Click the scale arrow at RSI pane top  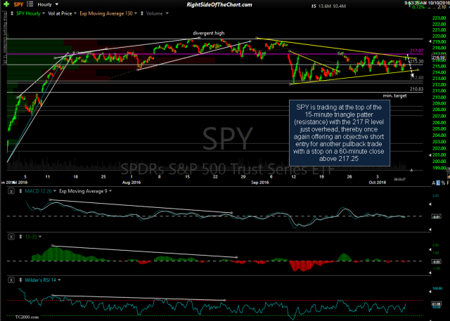pos(430,291)
